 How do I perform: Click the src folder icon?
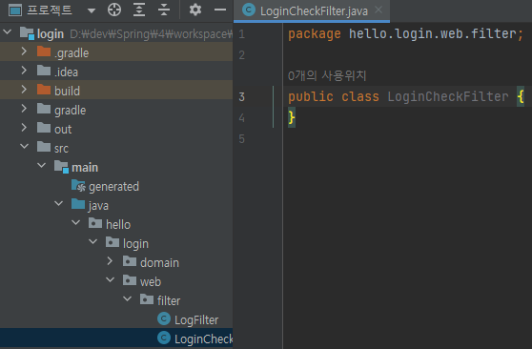tap(44, 147)
